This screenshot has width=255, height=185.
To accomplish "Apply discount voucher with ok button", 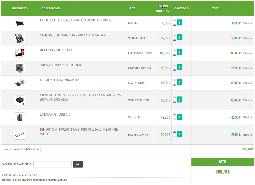I will (78, 164).
